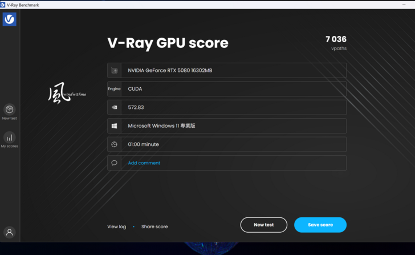Click the speech bubble comment icon

(114, 163)
